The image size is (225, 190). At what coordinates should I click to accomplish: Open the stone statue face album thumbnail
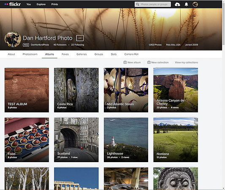coord(176,179)
